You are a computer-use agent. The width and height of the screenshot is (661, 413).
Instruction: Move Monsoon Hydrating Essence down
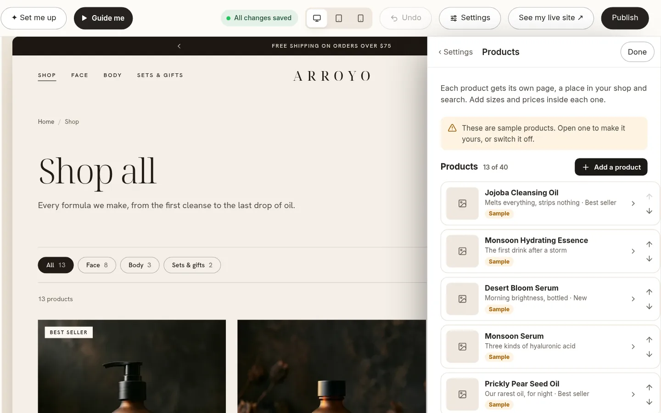649,259
